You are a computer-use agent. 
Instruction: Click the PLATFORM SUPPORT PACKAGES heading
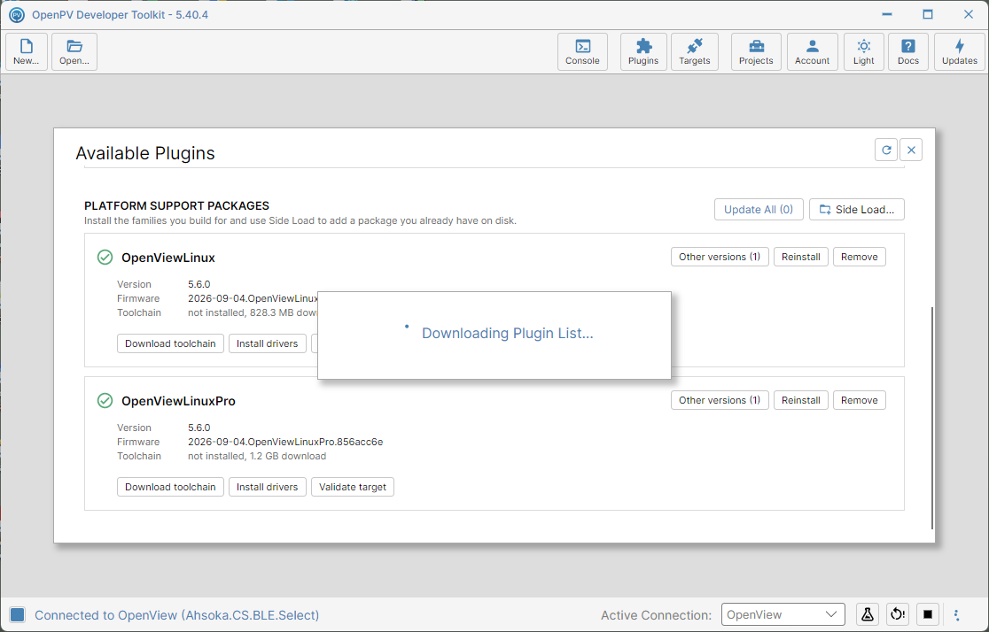coord(176,205)
